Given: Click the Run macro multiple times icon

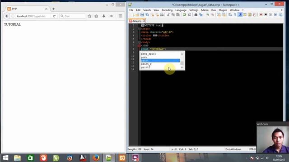Looking at the screenshot, I should pyautogui.click(x=275, y=15).
